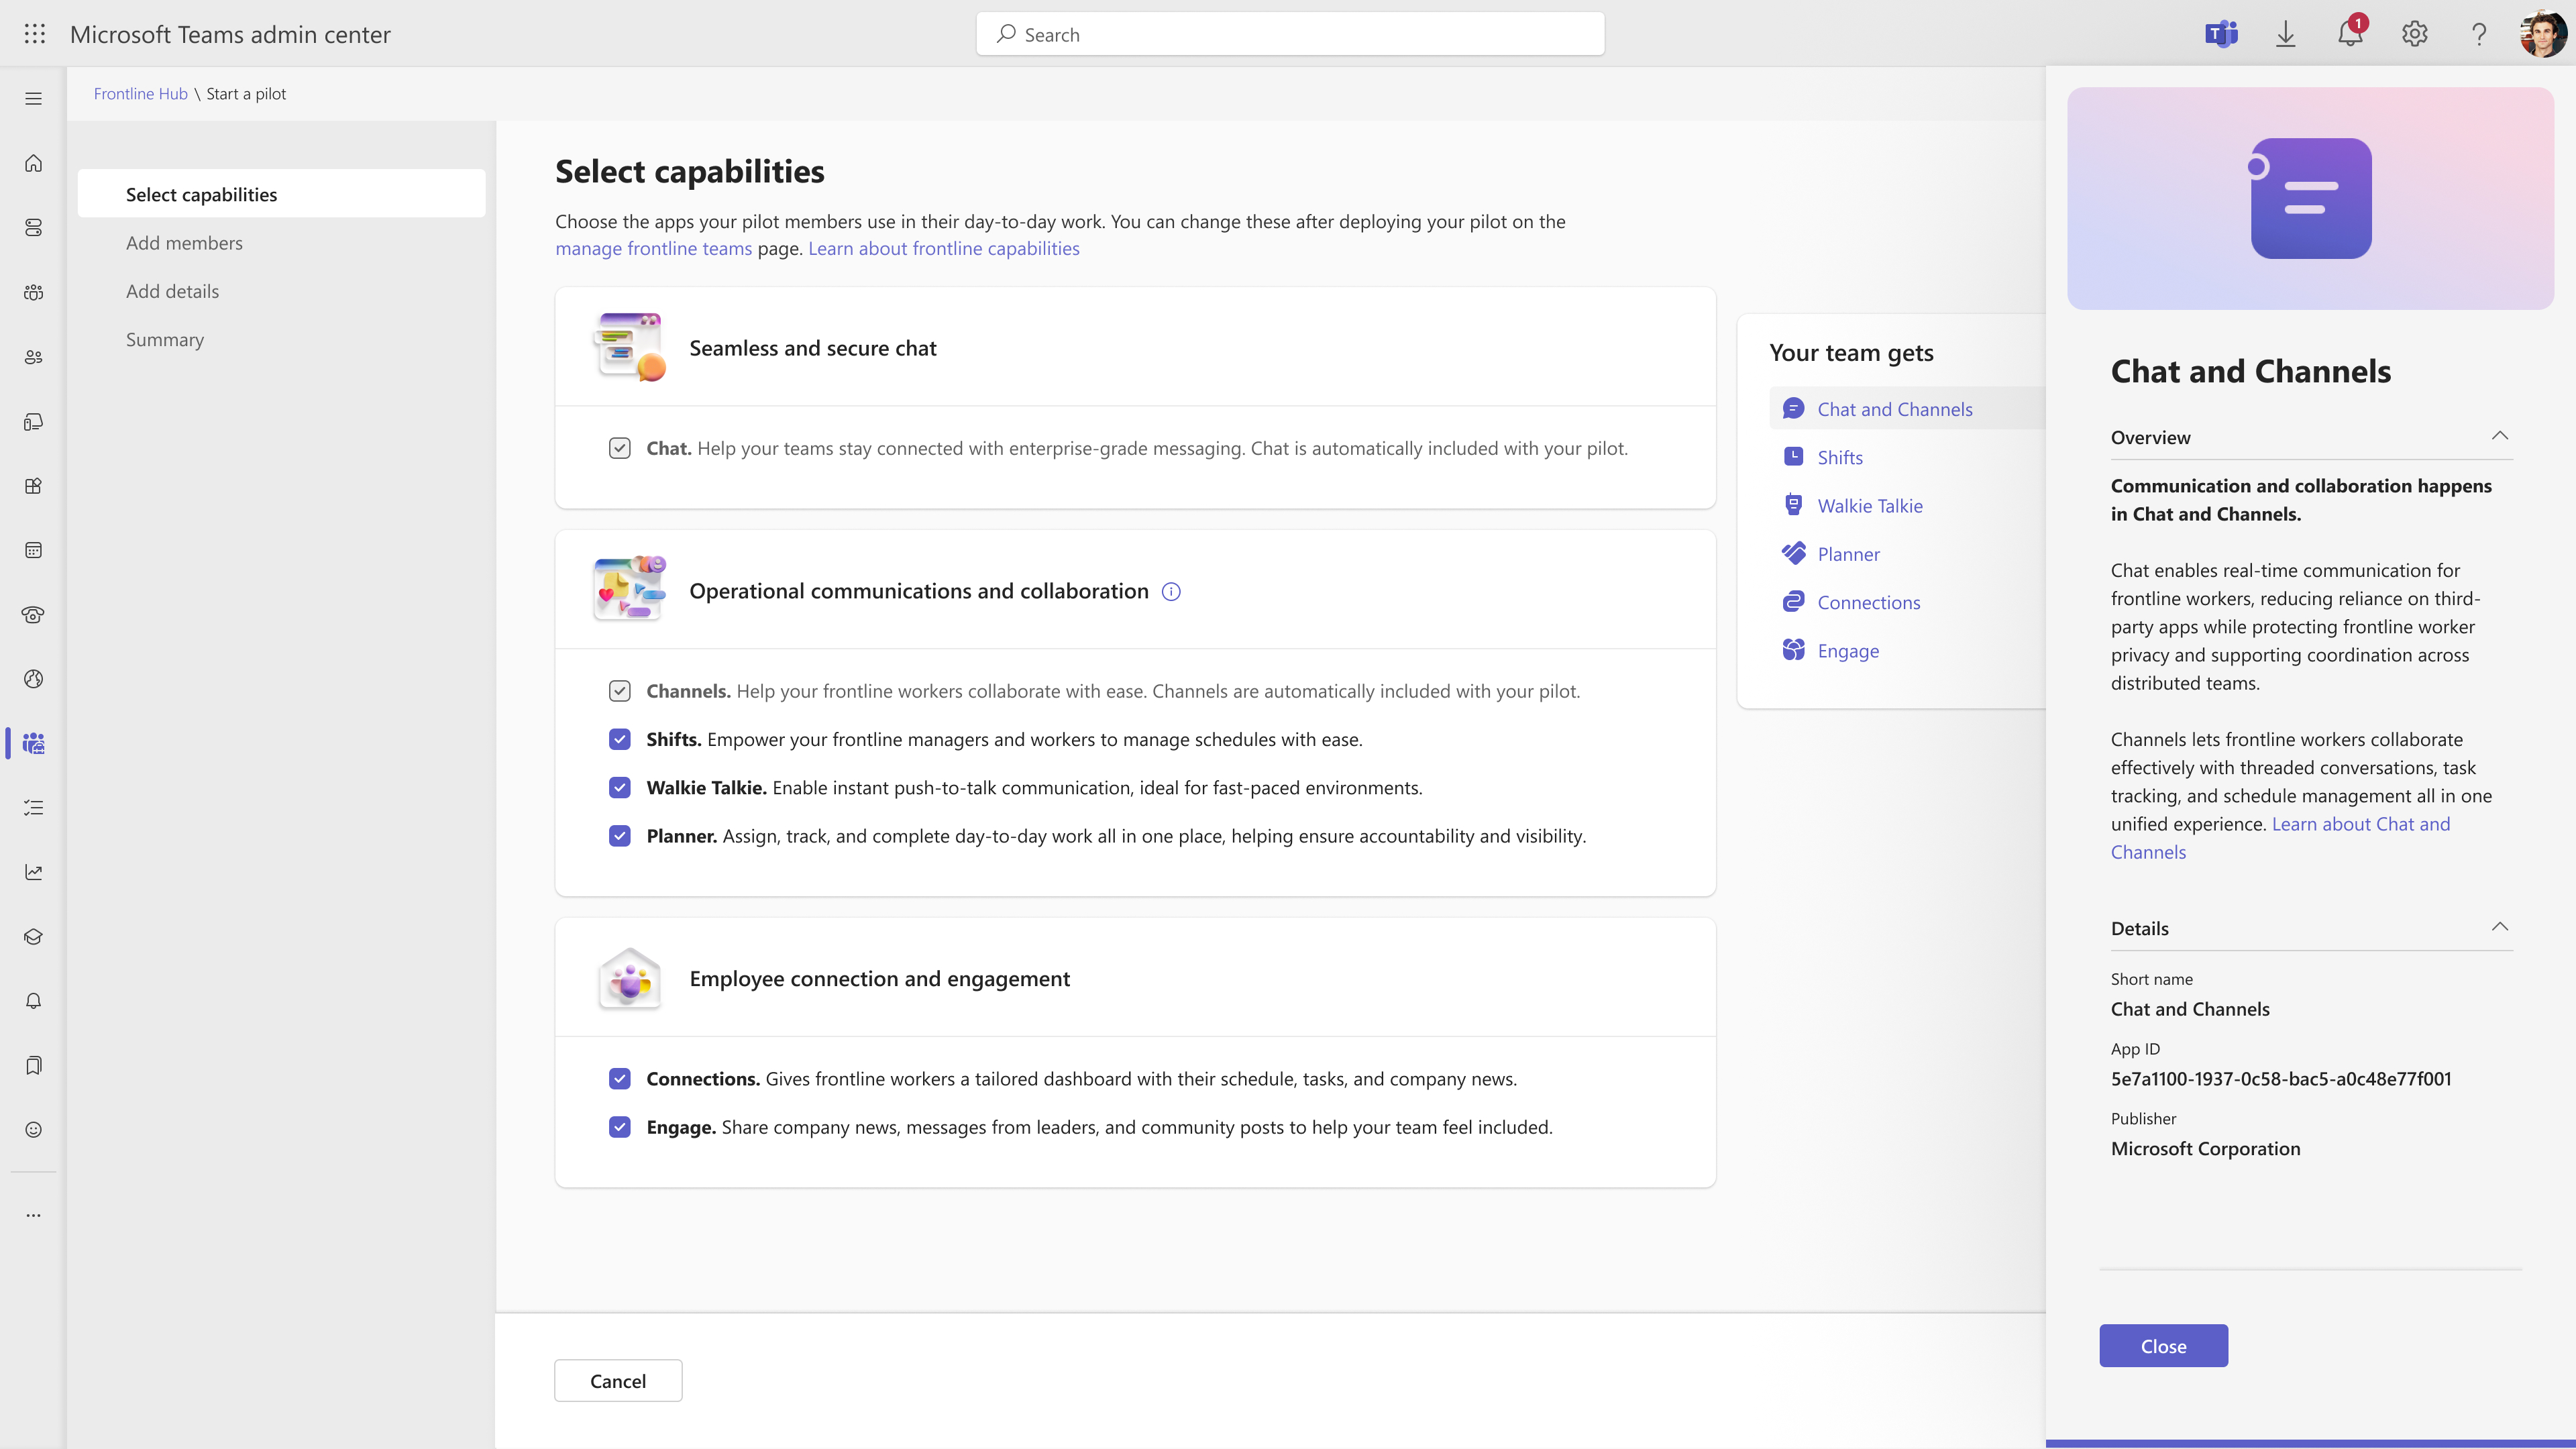Open the settings gear icon

[x=2415, y=34]
